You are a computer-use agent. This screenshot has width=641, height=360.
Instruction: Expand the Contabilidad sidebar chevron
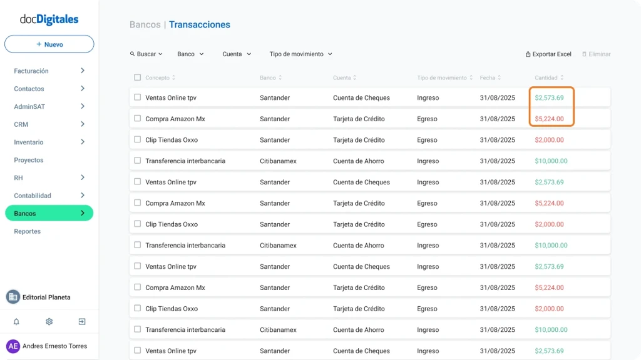point(81,195)
